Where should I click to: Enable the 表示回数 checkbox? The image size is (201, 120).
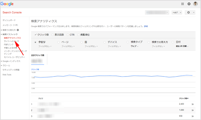click(53, 35)
